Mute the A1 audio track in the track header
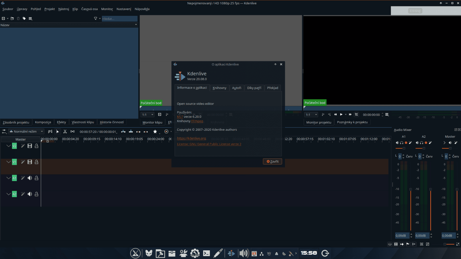This screenshot has height=259, width=461. (30, 178)
